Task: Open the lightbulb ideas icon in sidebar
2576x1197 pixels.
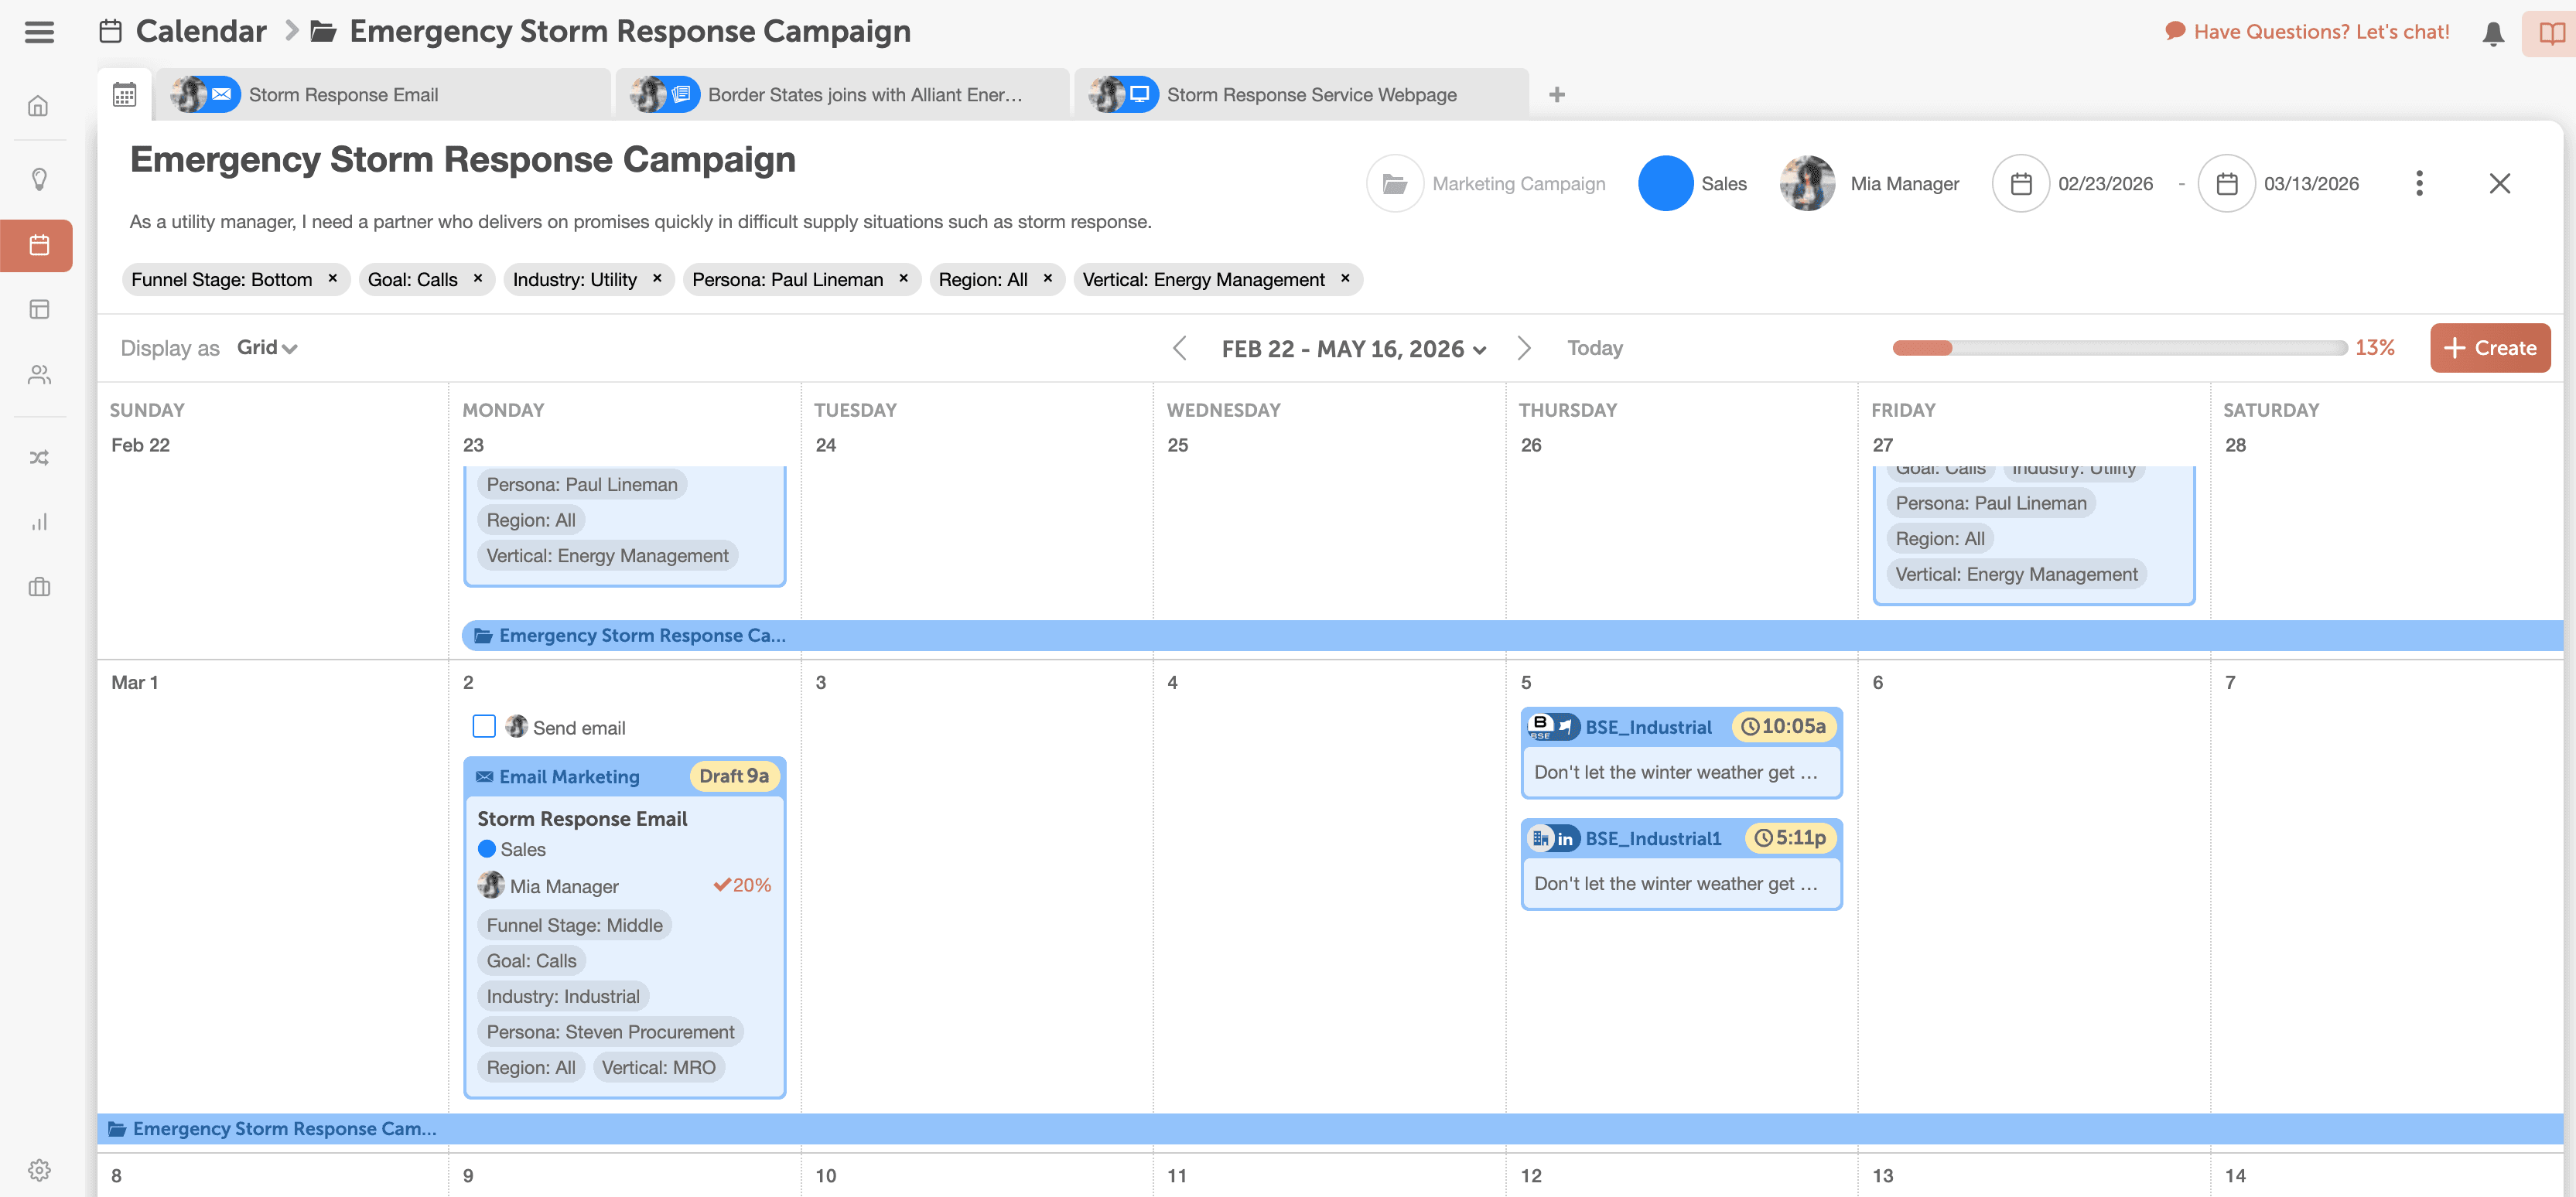Action: (x=39, y=179)
